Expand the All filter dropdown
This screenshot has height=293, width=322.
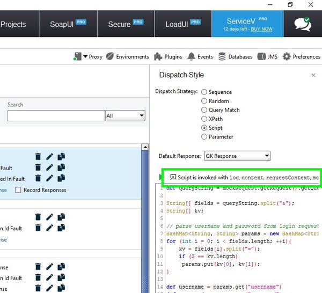(126, 115)
